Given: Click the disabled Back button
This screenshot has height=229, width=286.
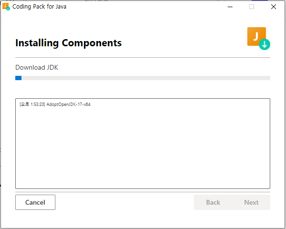Looking at the screenshot, I should click(x=213, y=202).
